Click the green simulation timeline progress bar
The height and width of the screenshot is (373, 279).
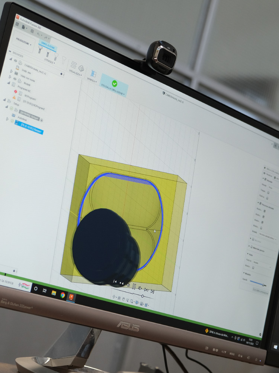tap(131, 305)
